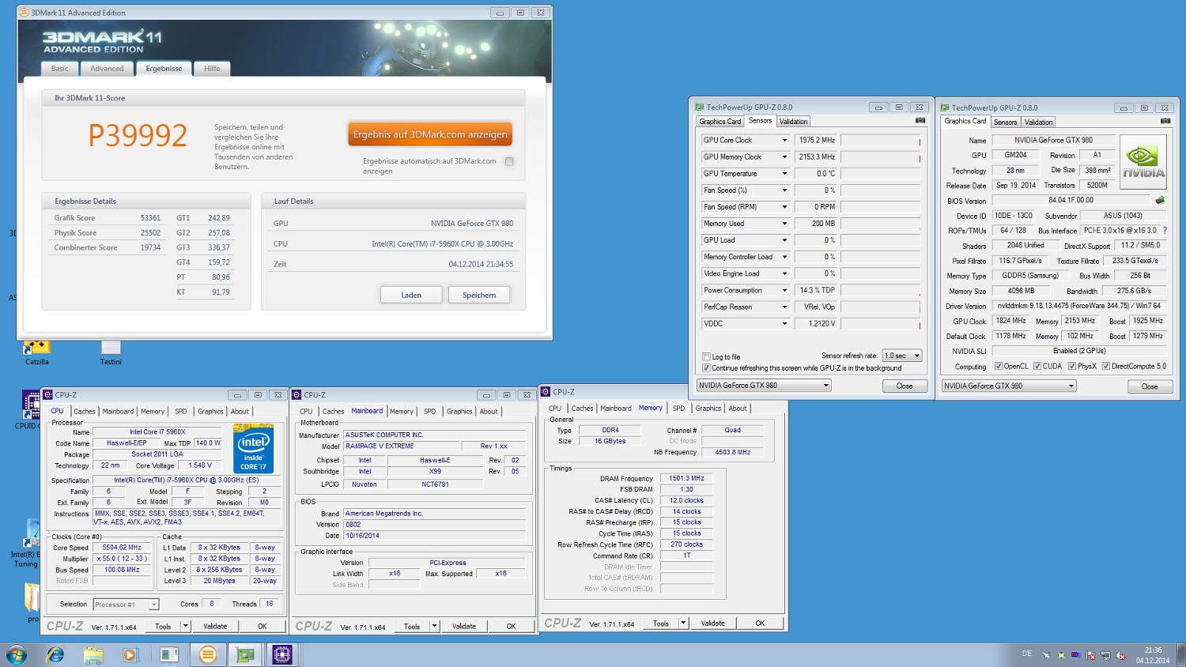The width and height of the screenshot is (1186, 667).
Task: Open the Catzilla desktop icon
Action: point(36,352)
